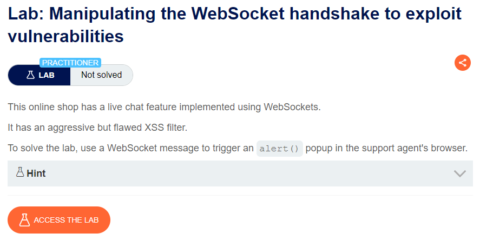The image size is (480, 234).
Task: Click the divider line below the Hint bar
Action: coord(240,195)
